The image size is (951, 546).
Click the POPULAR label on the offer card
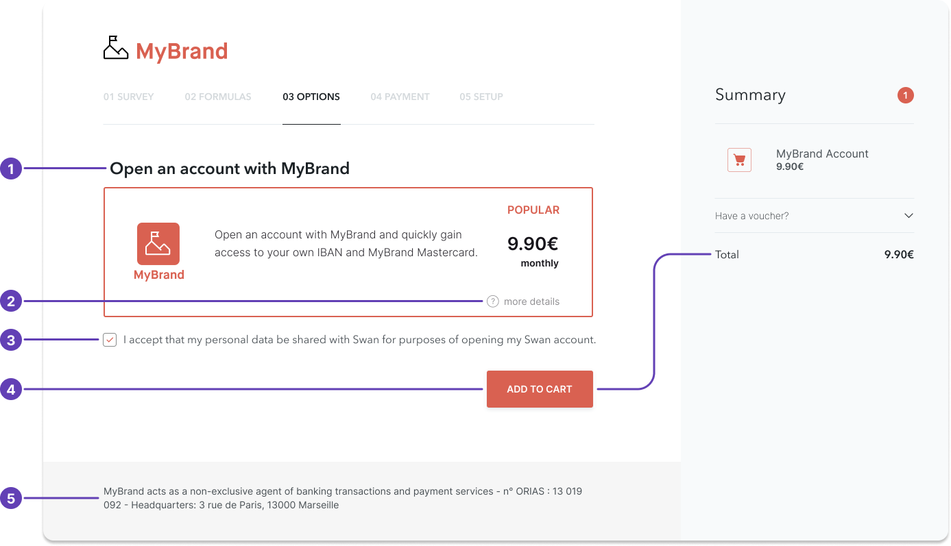tap(533, 210)
